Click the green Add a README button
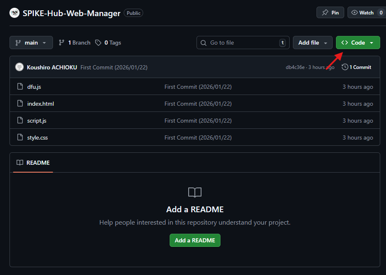The width and height of the screenshot is (386, 275). 195,240
